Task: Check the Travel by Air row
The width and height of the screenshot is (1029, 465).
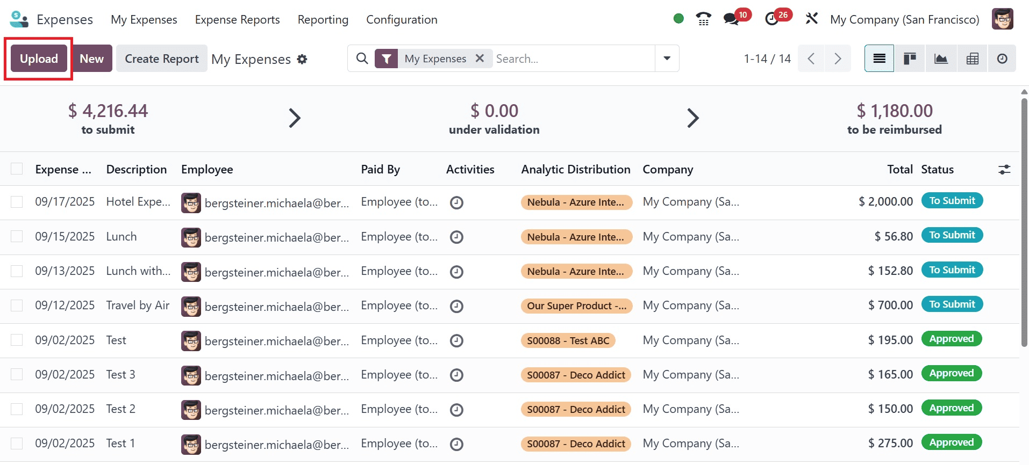Action: [17, 306]
